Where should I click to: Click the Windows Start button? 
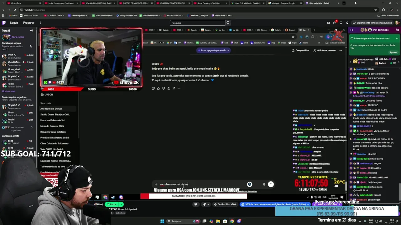coord(162,221)
